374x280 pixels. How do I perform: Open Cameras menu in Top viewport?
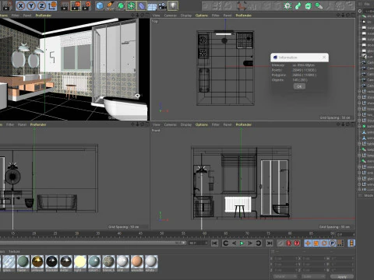point(171,16)
